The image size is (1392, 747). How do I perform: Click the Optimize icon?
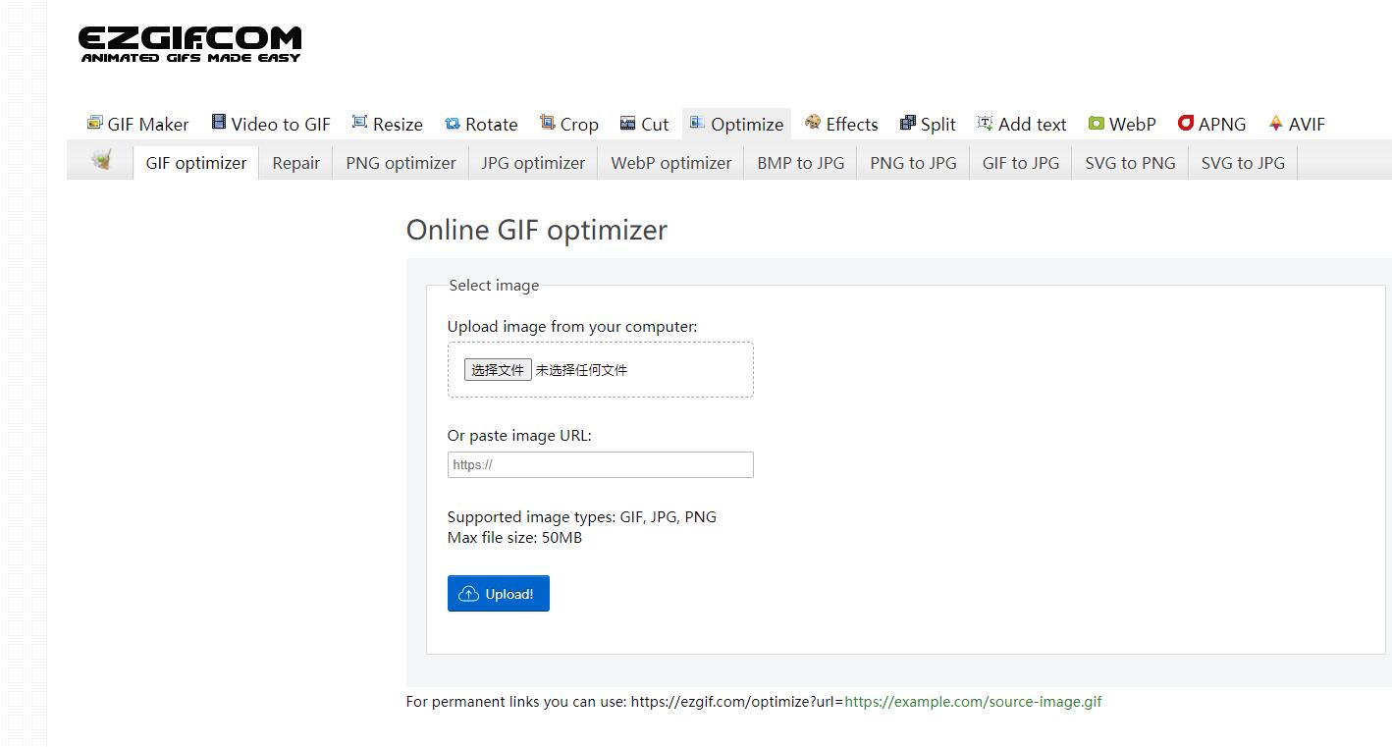[x=697, y=123]
